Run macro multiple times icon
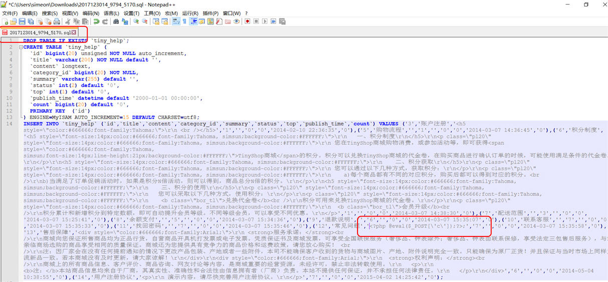 click(x=273, y=21)
